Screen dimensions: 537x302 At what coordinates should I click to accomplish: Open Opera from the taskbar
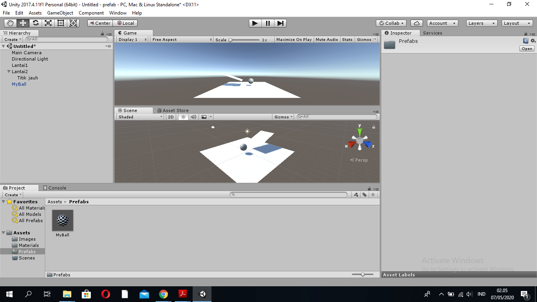click(105, 294)
